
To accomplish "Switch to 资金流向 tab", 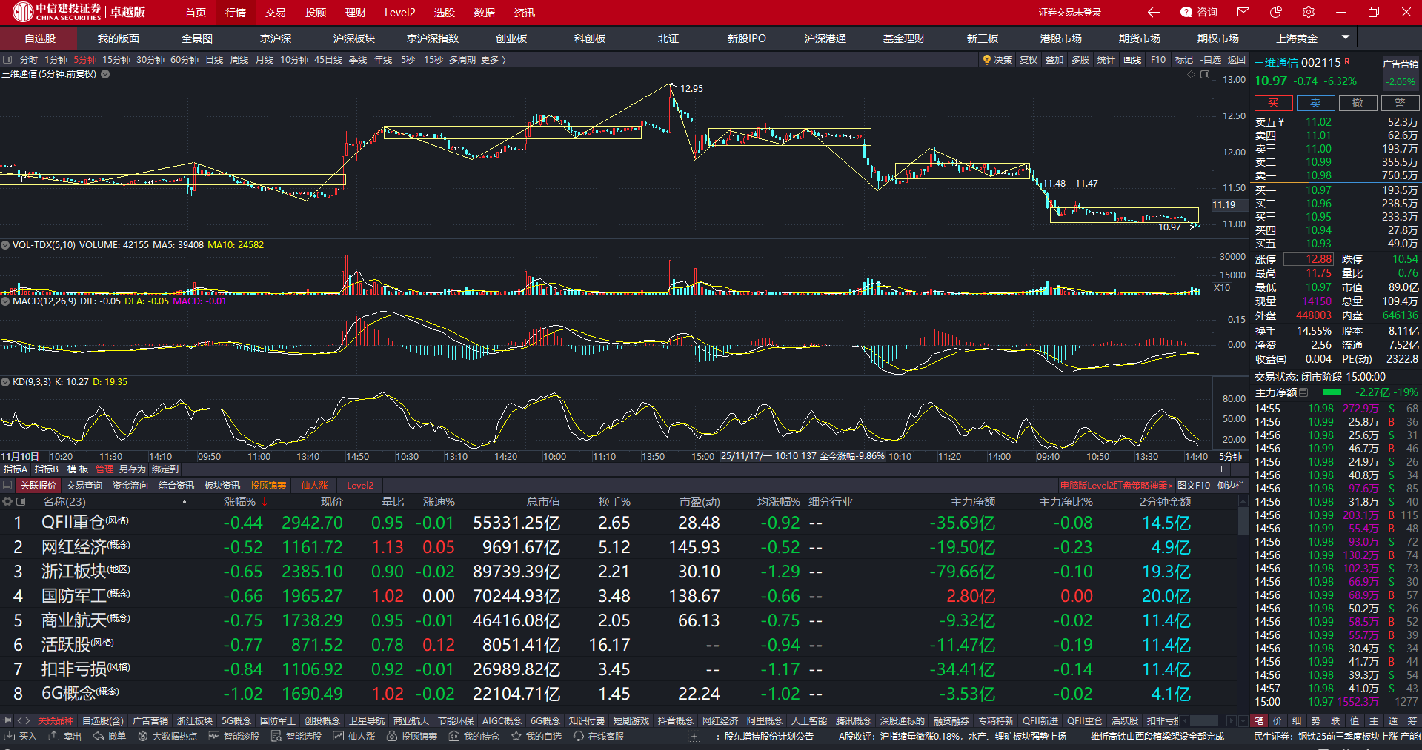I will point(130,486).
